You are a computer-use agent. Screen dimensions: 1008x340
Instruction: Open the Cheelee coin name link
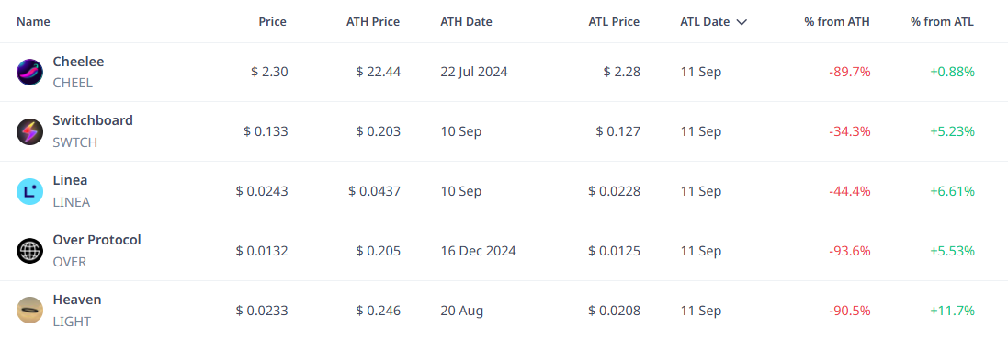point(78,62)
